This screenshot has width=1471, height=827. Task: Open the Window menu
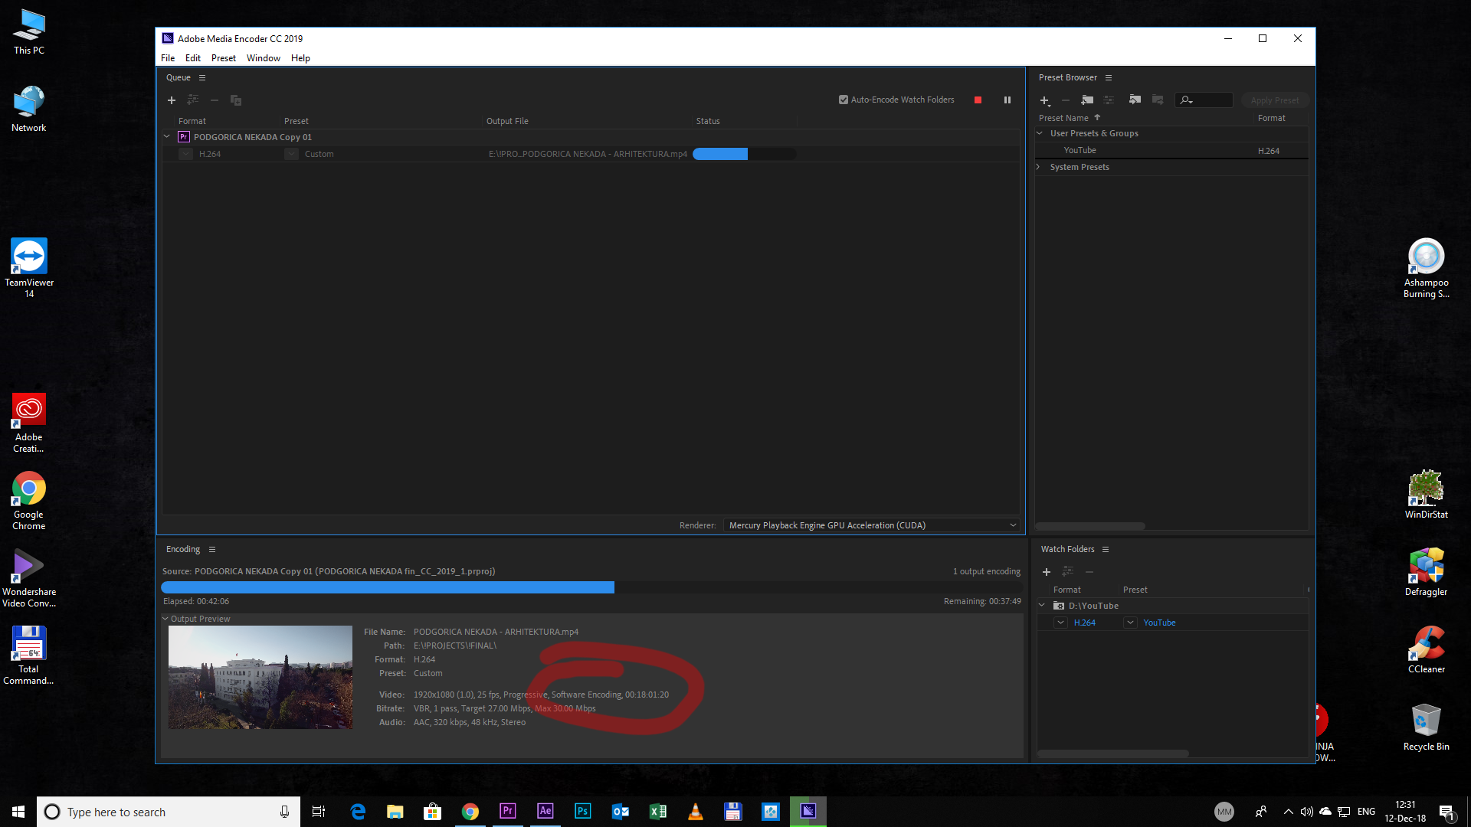(x=264, y=58)
